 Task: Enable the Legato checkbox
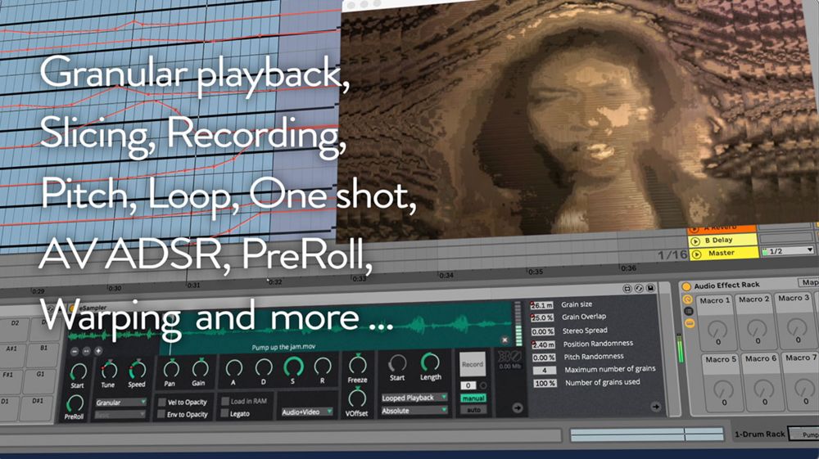pyautogui.click(x=224, y=413)
